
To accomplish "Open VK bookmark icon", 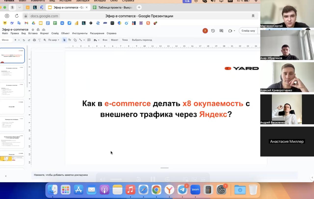I will point(62,23).
